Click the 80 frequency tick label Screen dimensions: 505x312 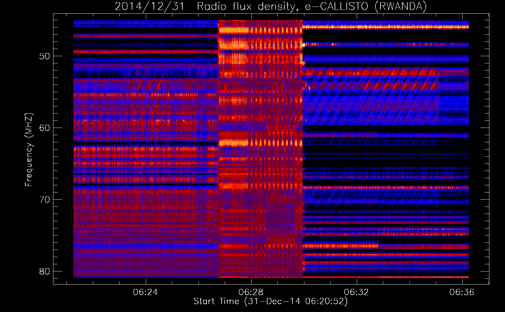45,271
